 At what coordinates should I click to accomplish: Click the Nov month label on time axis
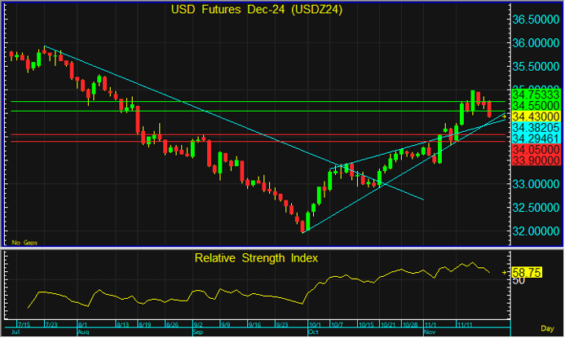click(429, 333)
